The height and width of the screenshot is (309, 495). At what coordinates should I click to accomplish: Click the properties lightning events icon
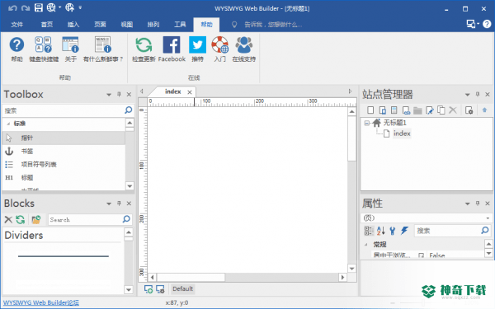click(x=404, y=231)
